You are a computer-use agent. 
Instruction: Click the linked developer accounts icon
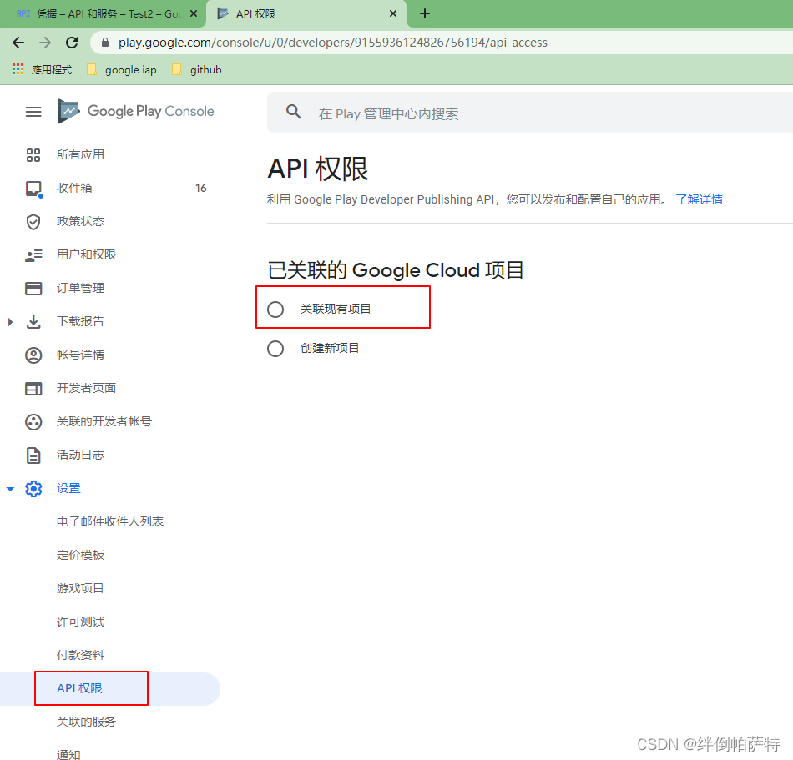click(33, 422)
